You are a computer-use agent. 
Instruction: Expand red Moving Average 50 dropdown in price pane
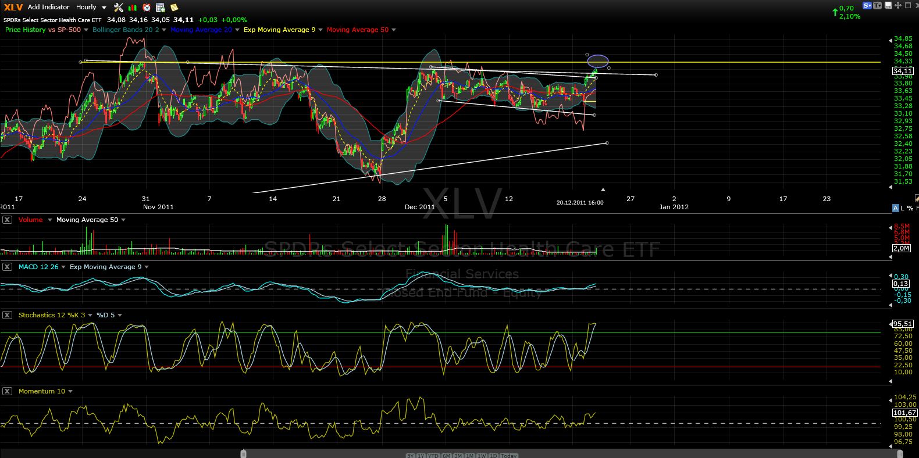point(394,30)
